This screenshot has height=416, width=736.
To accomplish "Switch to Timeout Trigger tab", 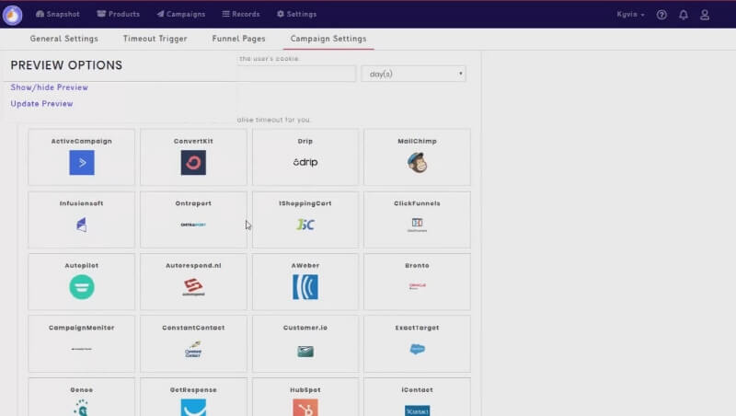I will (x=155, y=39).
